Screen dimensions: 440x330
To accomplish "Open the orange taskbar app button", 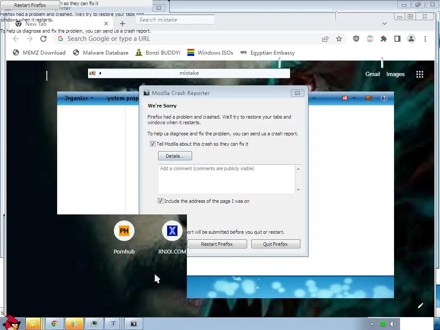I will 74,324.
